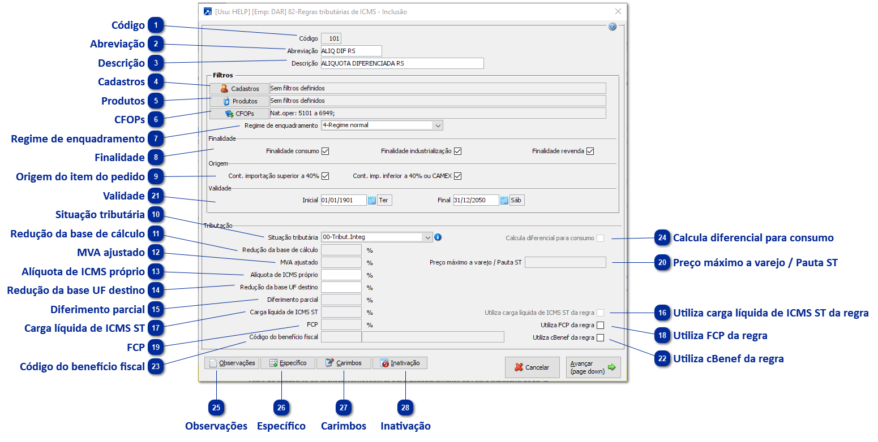Click the Observações button
The image size is (878, 442).
pos(231,363)
